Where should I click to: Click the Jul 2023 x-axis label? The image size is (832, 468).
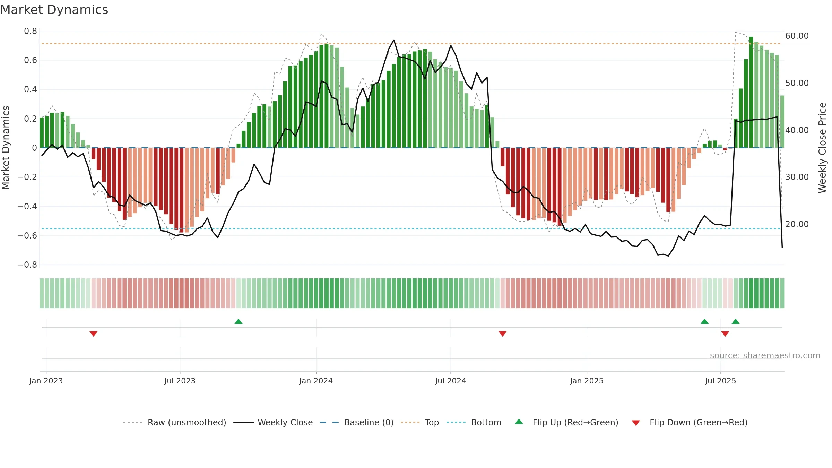[x=180, y=381]
